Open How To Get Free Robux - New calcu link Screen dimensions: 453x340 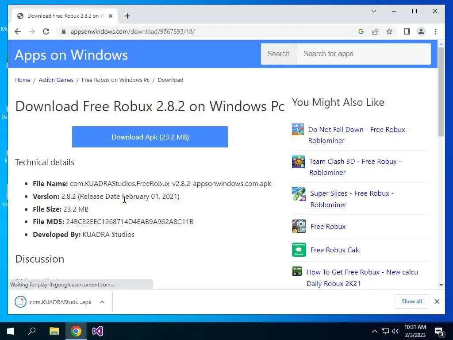tap(362, 278)
